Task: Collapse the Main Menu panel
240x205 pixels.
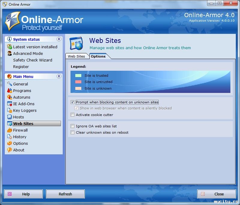Action: (59, 76)
